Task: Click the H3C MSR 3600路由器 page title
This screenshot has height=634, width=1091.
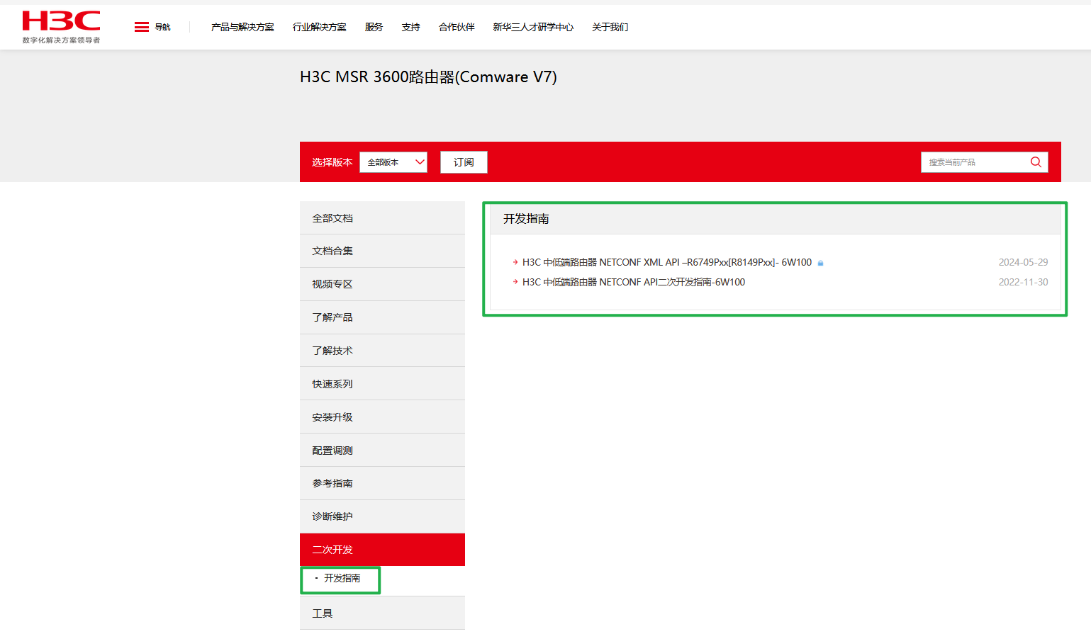Action: point(428,77)
